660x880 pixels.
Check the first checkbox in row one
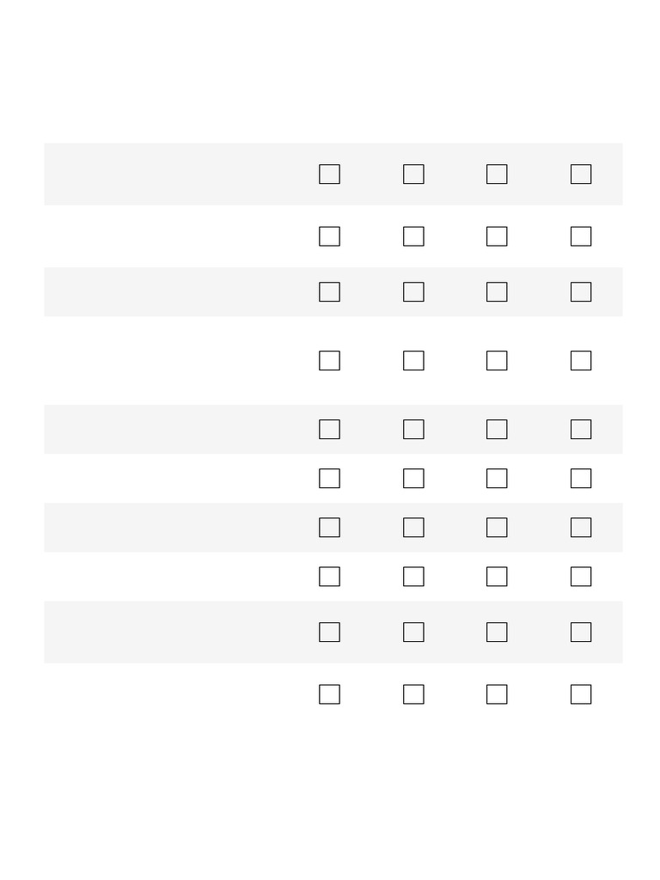tap(329, 174)
